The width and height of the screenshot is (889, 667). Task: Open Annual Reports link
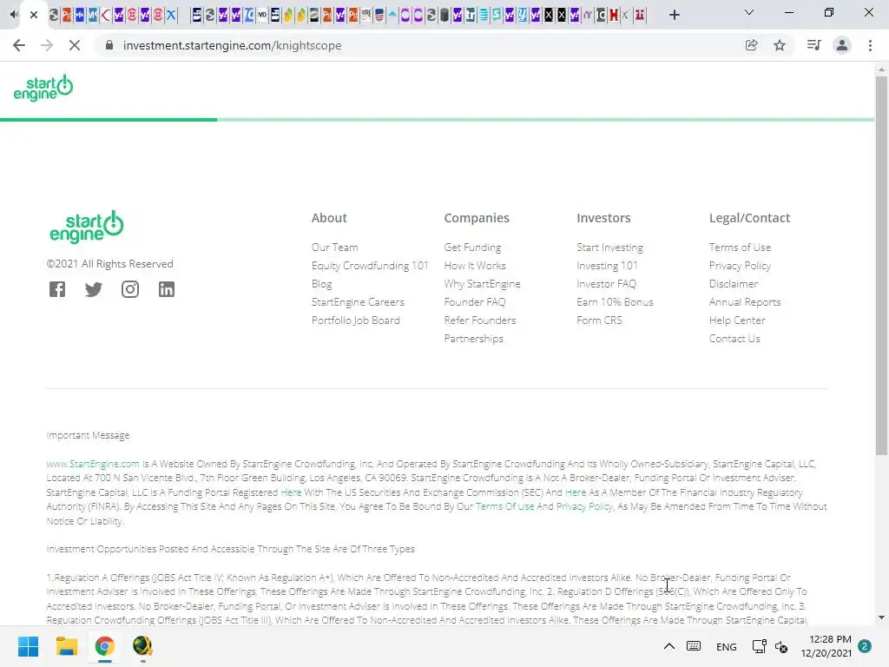pos(744,301)
